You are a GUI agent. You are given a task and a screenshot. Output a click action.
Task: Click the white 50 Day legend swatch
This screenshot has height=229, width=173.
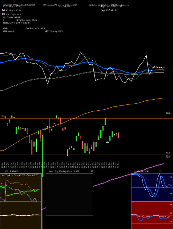pyautogui.click(x=3, y=10)
